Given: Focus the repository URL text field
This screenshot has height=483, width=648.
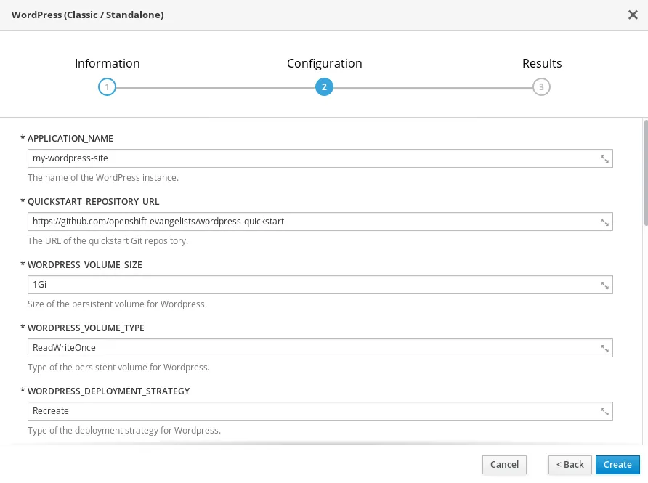Looking at the screenshot, I should point(305,222).
